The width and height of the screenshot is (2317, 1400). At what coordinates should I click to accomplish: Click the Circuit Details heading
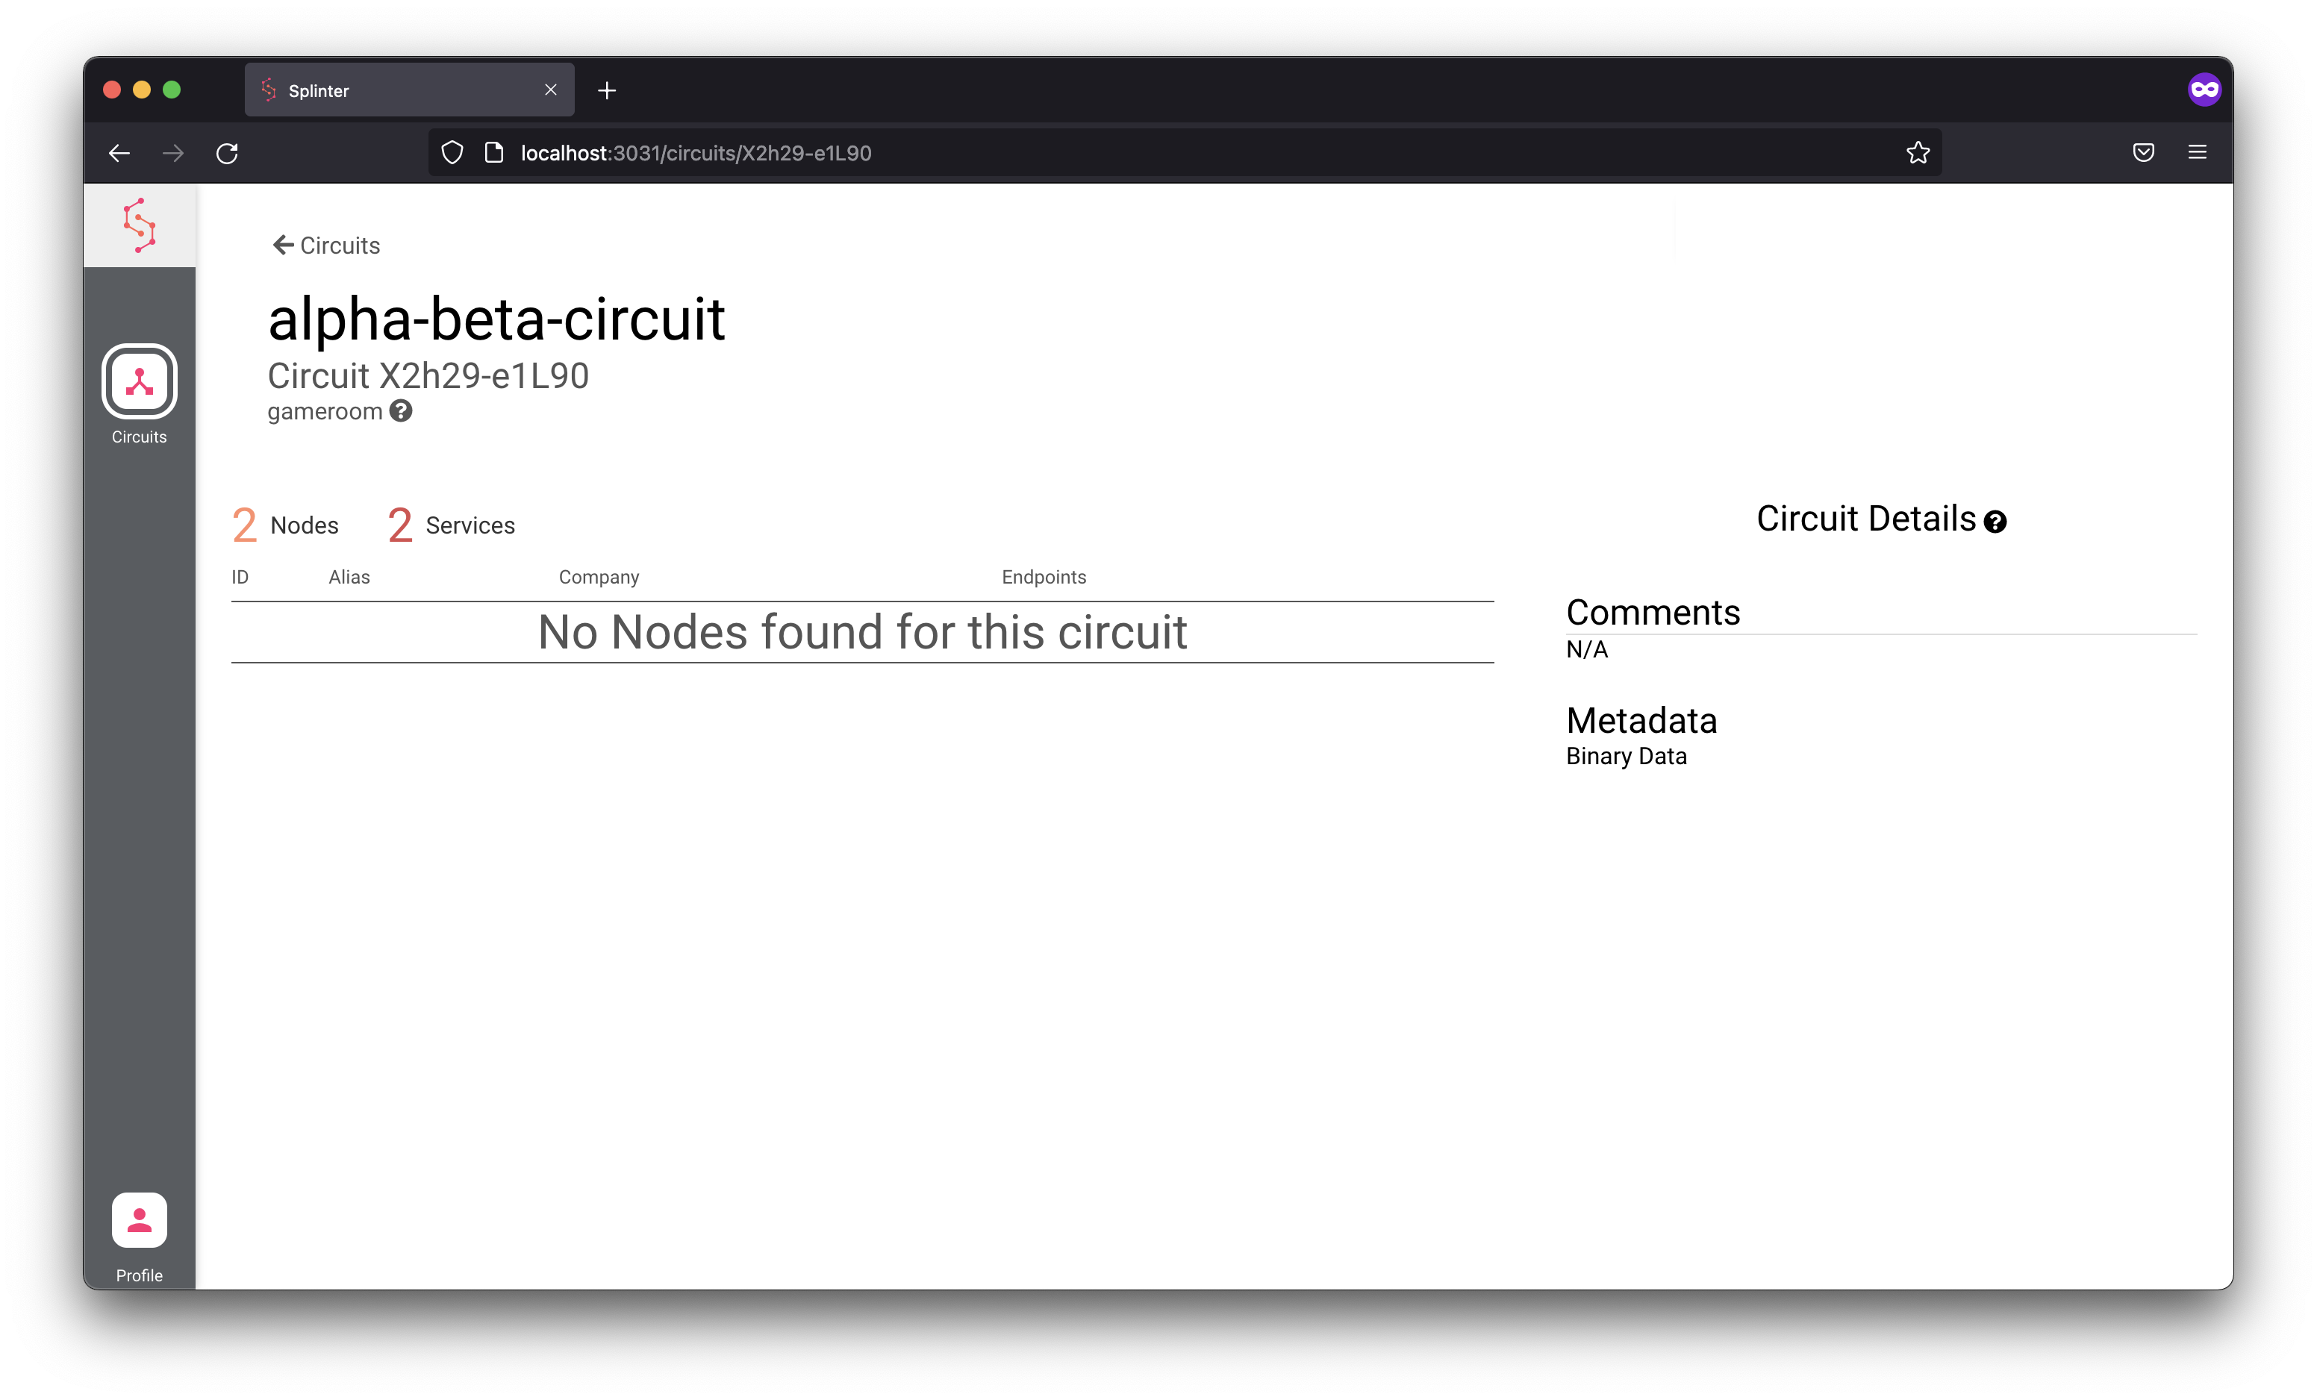(1865, 519)
